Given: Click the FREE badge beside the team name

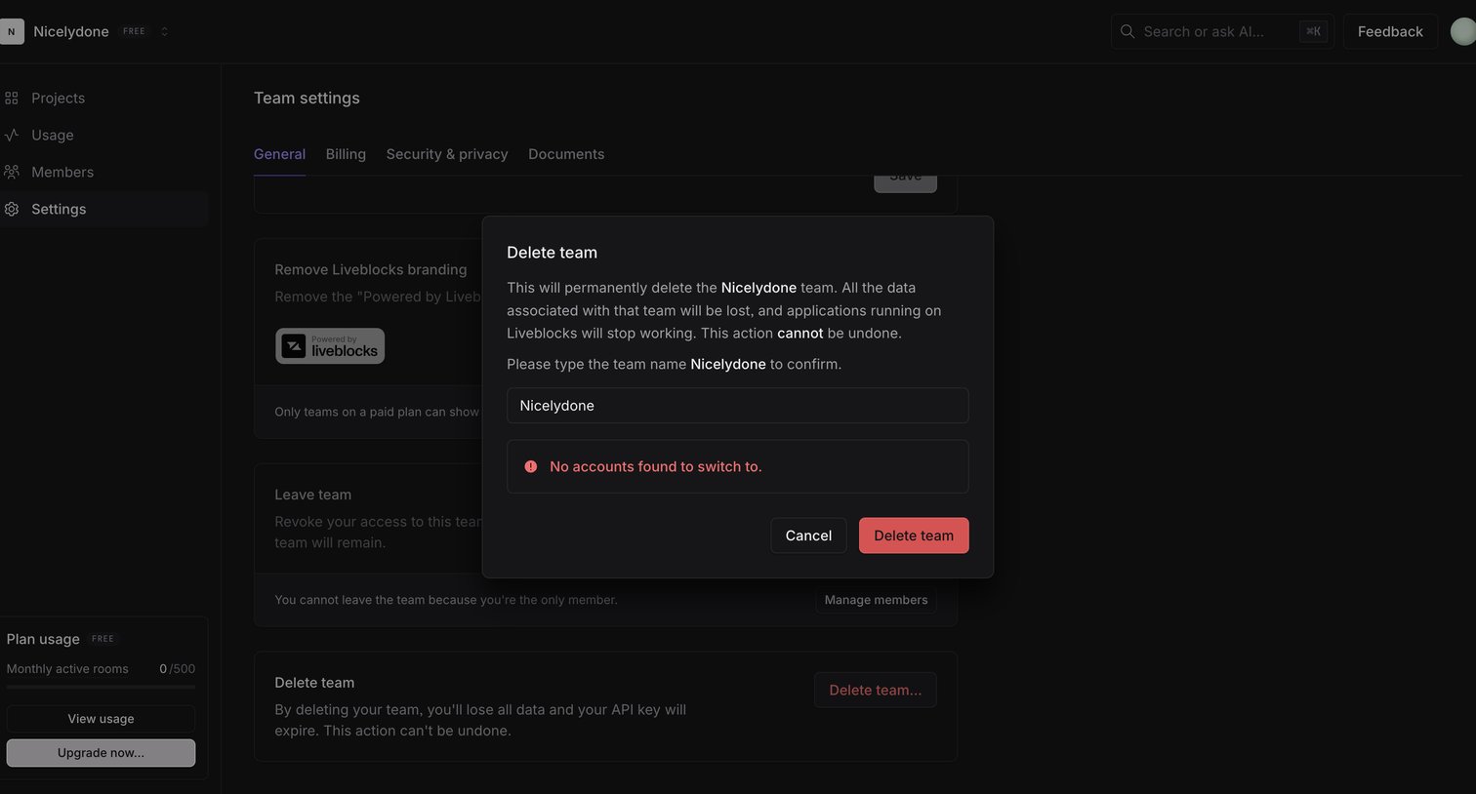Looking at the screenshot, I should pyautogui.click(x=134, y=31).
